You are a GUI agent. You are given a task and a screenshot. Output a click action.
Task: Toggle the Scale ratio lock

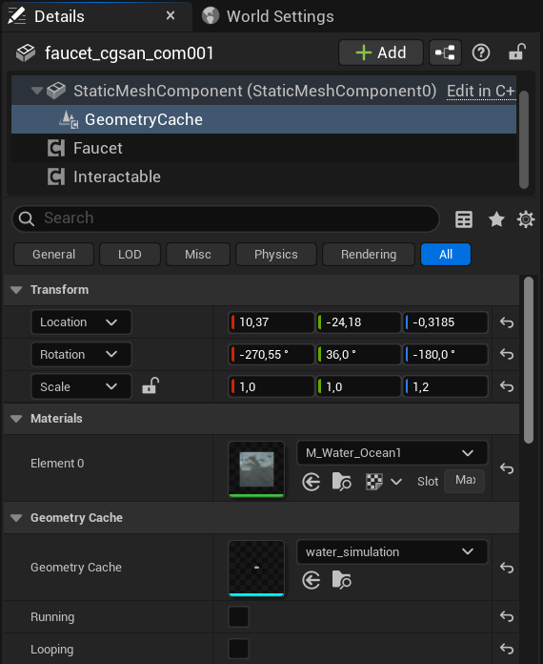151,385
